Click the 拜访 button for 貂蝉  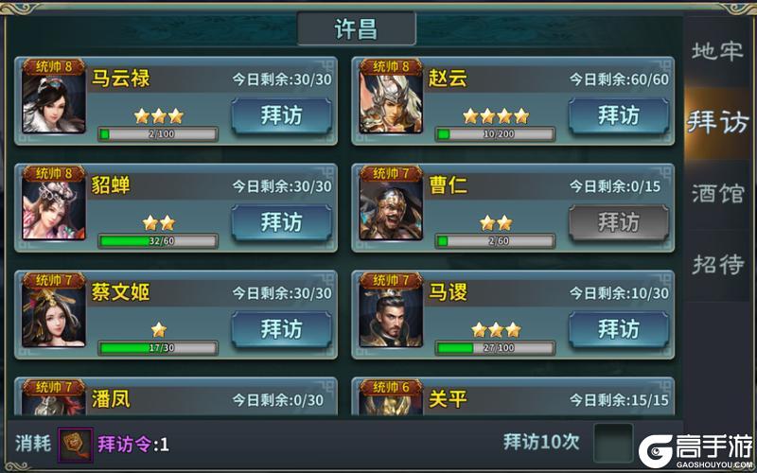click(281, 222)
